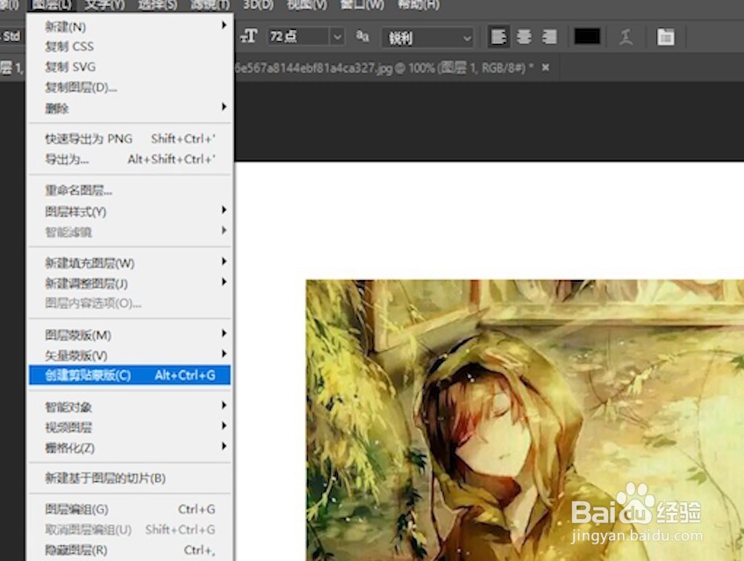Screen dimensions: 744x561
Task: Click the anti-aliasing aa icon
Action: pos(362,36)
